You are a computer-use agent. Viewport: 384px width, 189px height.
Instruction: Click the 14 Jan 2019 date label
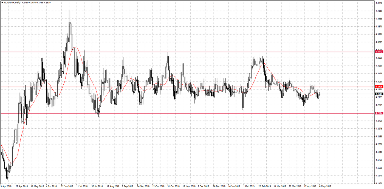(x=234, y=186)
